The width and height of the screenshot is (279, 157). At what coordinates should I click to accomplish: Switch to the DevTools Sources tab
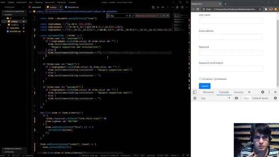pos(238,92)
